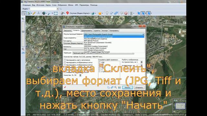Click the zoom-in icon above zoom slider
207x116 pixels.
tap(23, 19)
